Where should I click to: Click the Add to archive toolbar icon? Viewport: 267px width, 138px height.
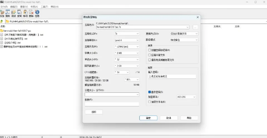(2, 12)
